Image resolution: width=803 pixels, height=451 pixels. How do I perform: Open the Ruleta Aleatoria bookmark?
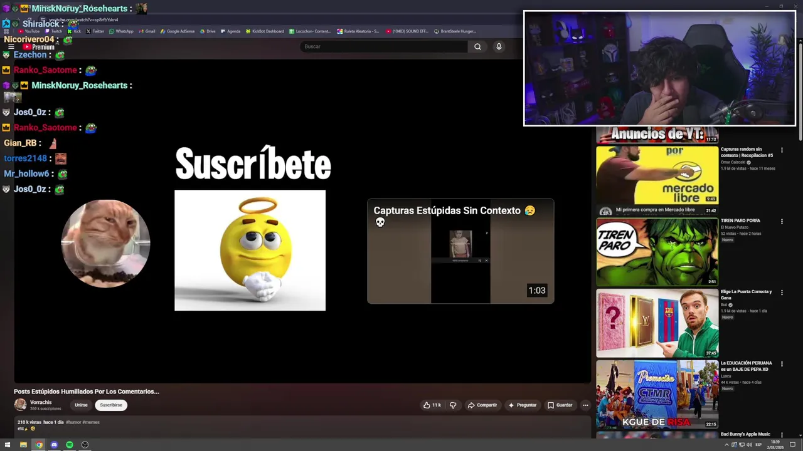coord(358,31)
